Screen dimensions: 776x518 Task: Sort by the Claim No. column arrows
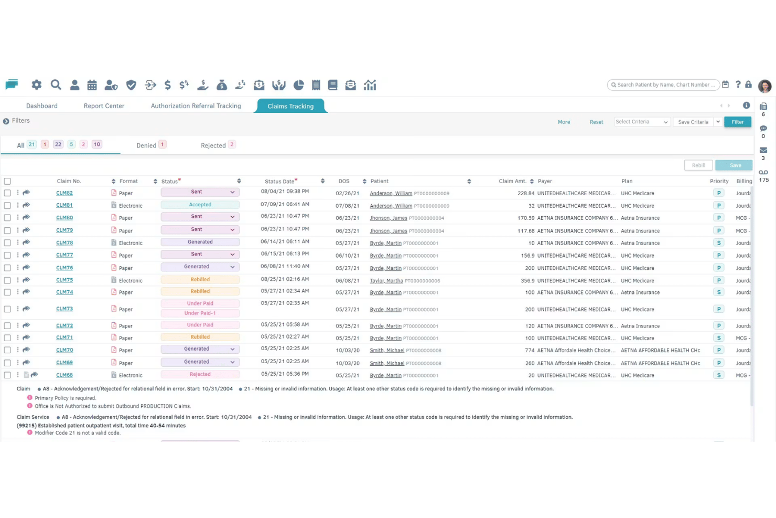[x=114, y=182]
